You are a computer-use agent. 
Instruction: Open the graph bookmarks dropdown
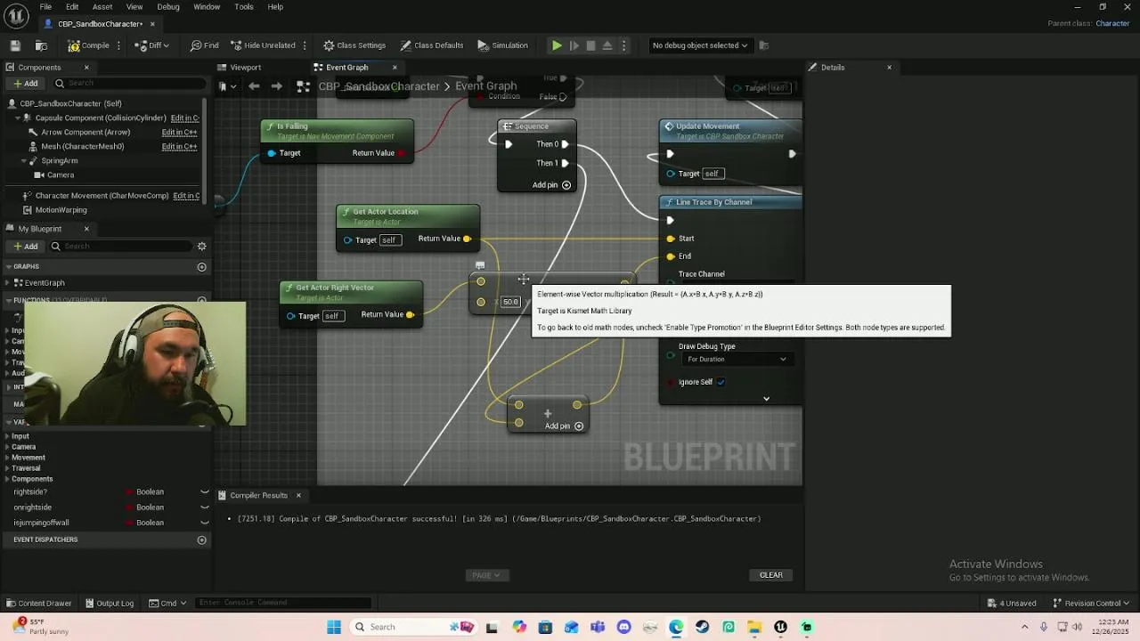tap(226, 86)
